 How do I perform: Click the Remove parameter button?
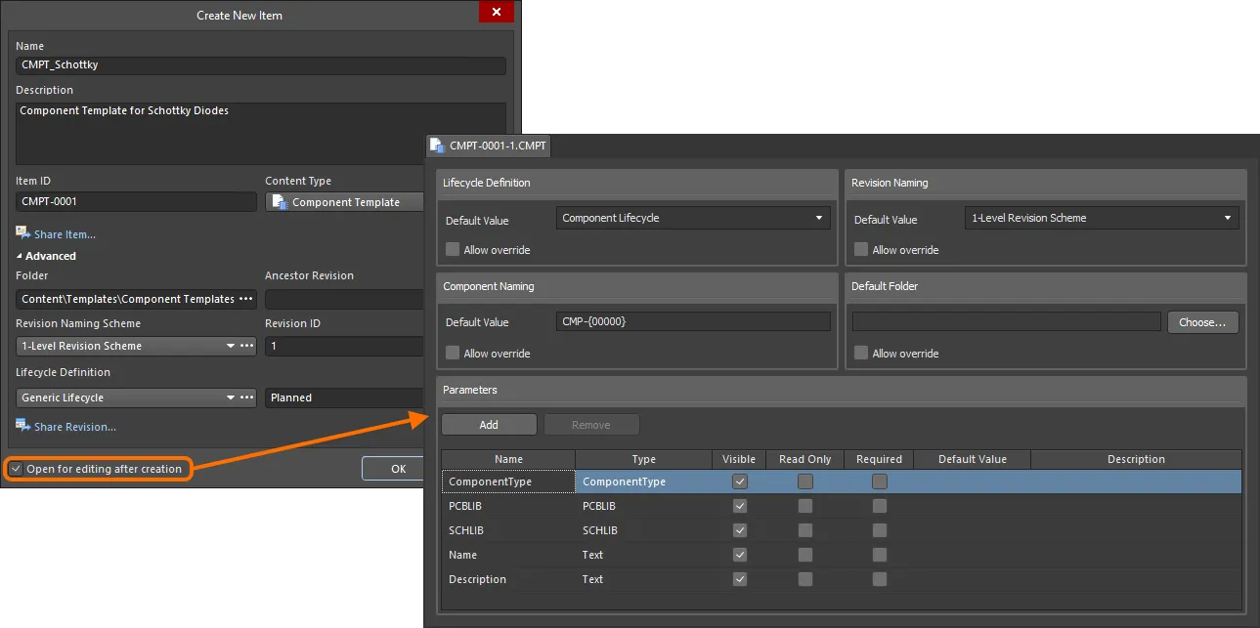[591, 425]
